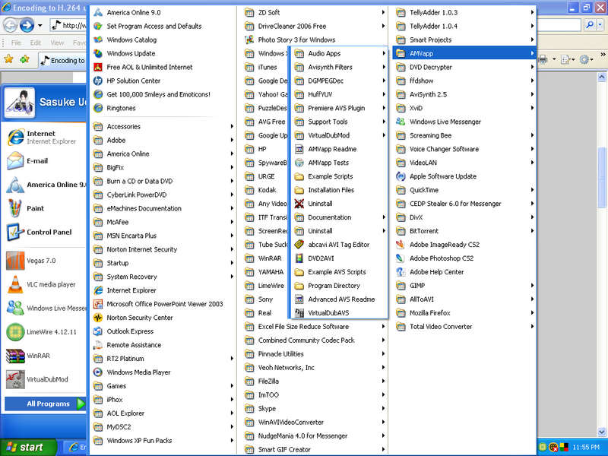Open the Program Directory folder
Screen dimensions: 608x456
coord(340,286)
